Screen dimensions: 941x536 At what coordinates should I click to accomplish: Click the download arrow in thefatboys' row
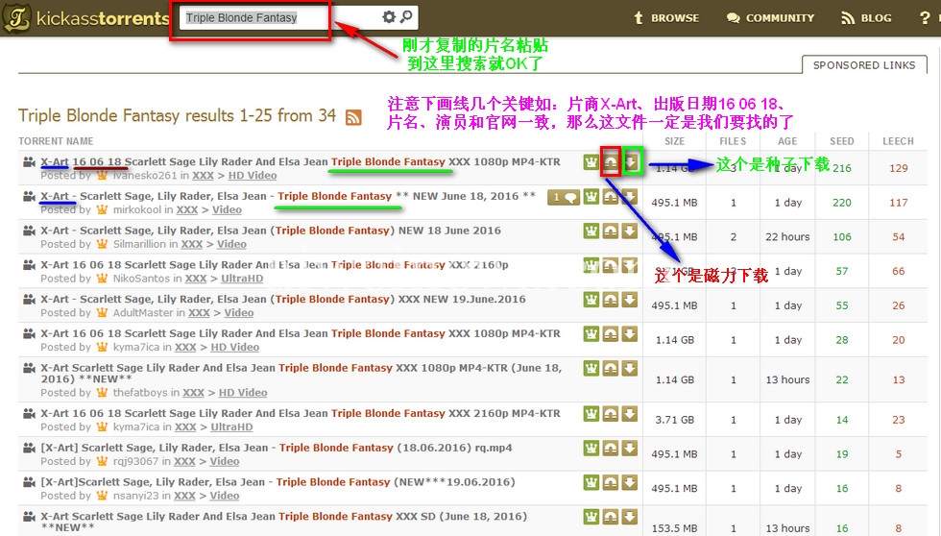click(x=630, y=369)
